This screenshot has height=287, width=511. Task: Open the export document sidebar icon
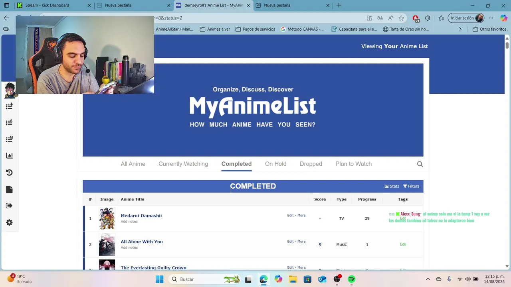[9, 189]
